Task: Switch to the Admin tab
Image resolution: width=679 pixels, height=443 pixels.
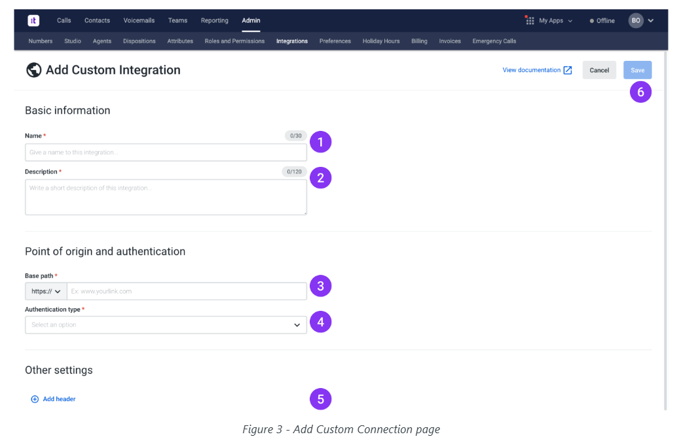Action: click(x=251, y=20)
